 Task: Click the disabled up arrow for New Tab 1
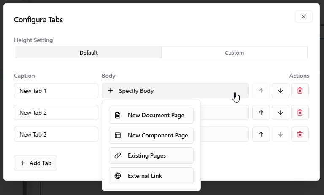(x=261, y=91)
